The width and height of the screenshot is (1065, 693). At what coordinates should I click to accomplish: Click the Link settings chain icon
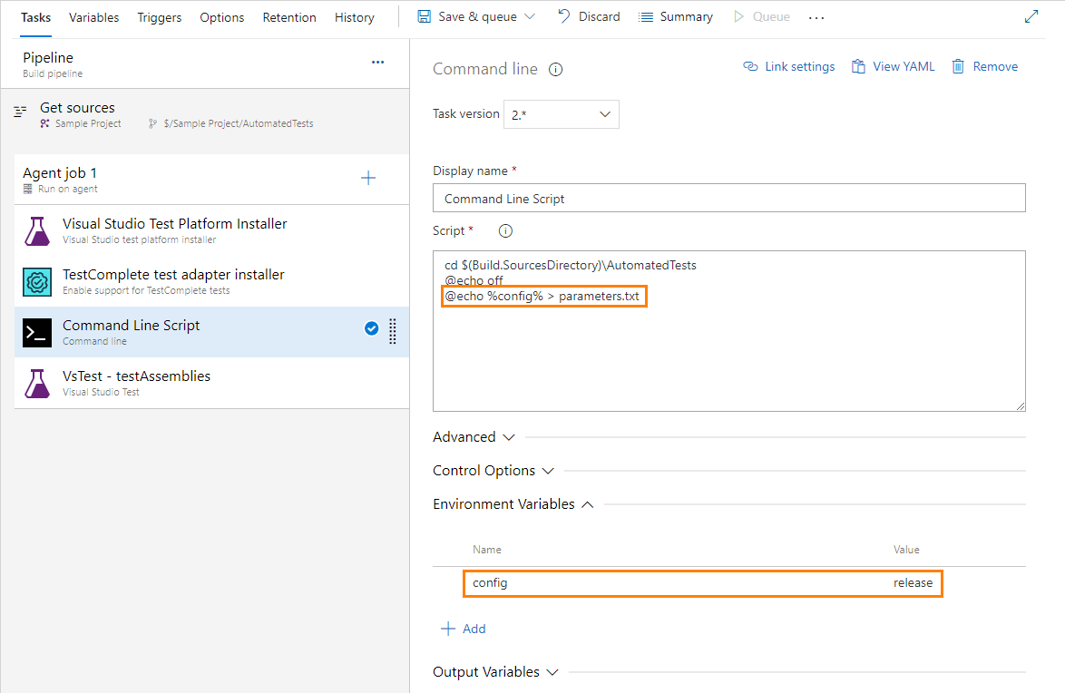pos(749,65)
